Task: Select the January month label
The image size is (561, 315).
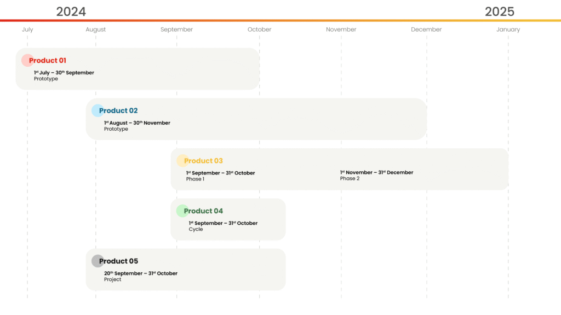Action: pyautogui.click(x=508, y=30)
